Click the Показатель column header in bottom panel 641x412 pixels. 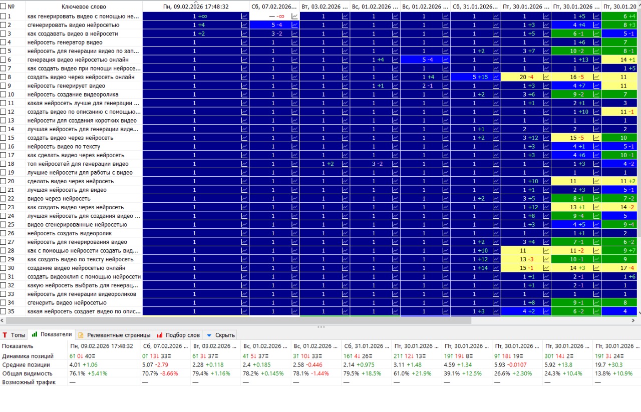(18, 346)
